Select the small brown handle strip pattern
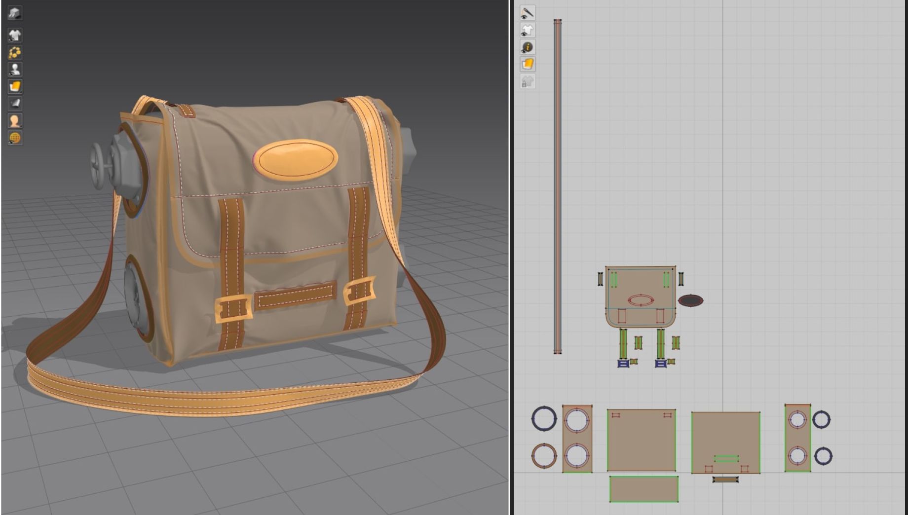 [x=725, y=479]
